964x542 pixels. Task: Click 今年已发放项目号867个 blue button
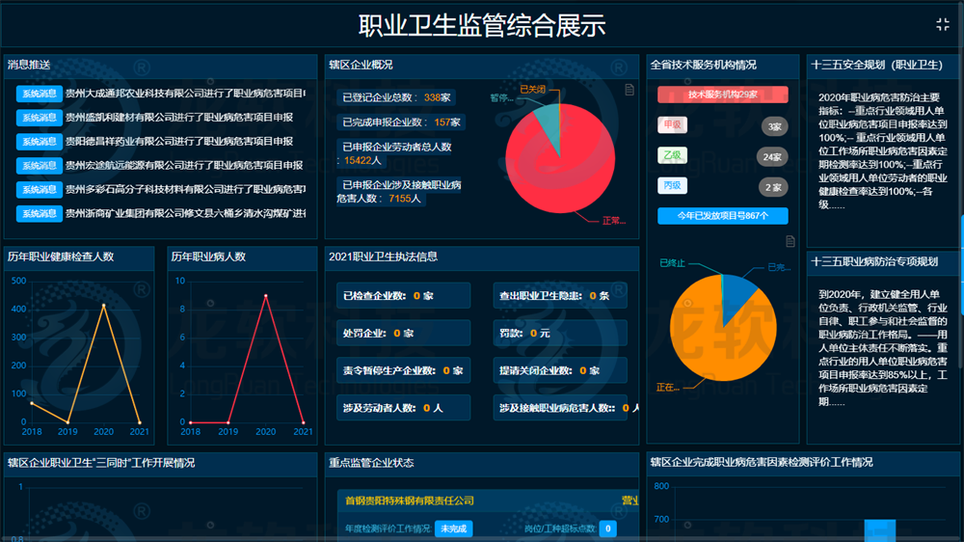click(723, 216)
